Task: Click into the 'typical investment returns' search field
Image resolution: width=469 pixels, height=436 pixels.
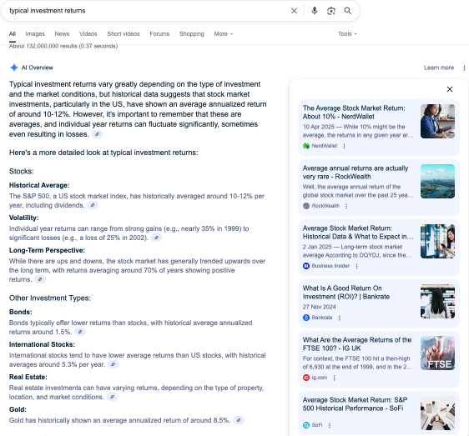Action: (147, 11)
